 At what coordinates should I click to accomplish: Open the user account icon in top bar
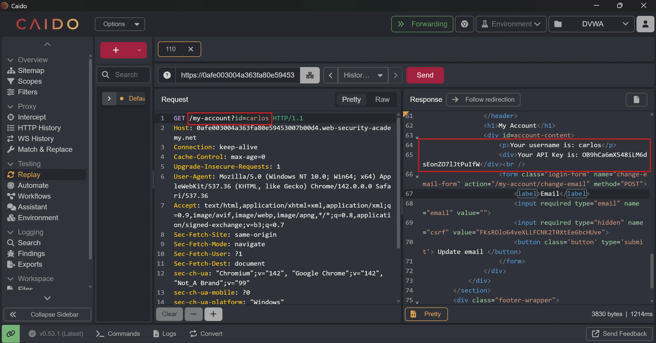click(x=645, y=24)
